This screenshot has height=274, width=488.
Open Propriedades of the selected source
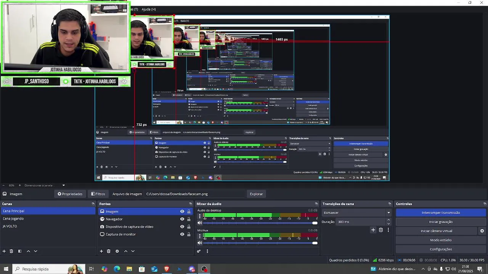click(70, 194)
